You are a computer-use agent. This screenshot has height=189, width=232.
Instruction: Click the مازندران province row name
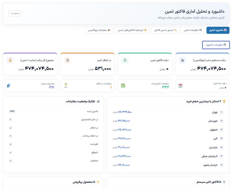click(213, 148)
